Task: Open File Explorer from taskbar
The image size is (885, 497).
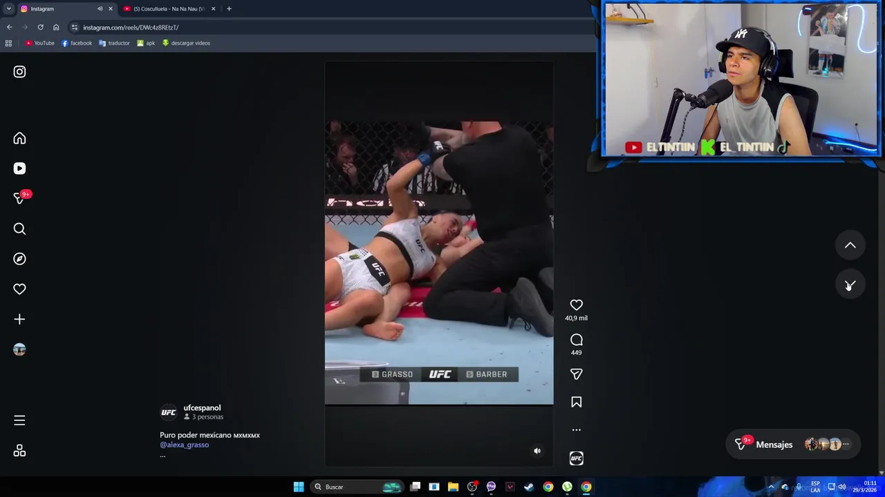Action: 453,487
